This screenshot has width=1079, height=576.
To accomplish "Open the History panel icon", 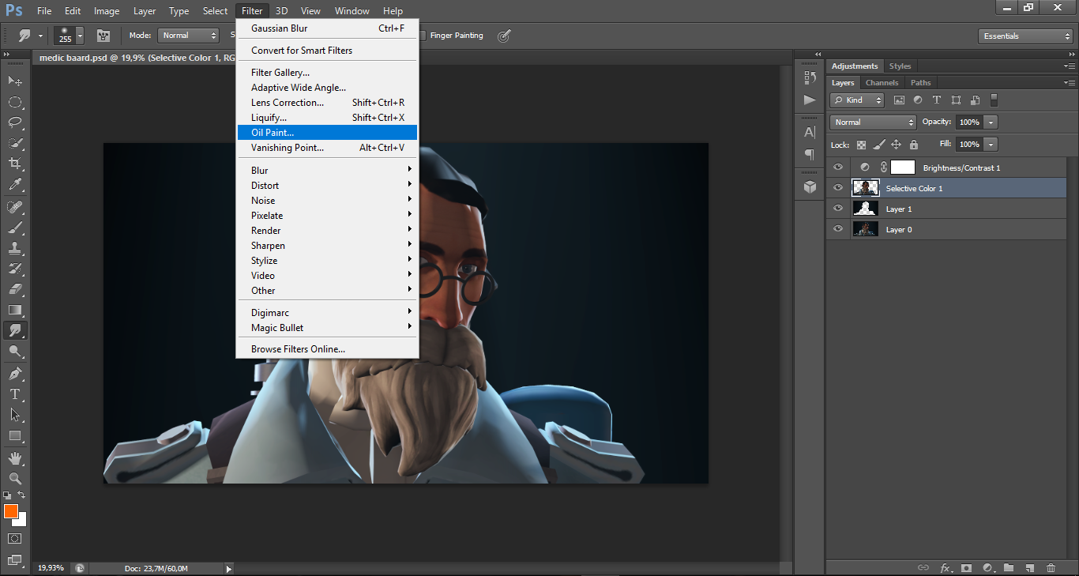I will [x=810, y=77].
